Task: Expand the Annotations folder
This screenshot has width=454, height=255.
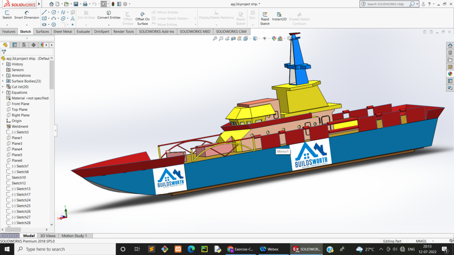Action: tap(3, 76)
